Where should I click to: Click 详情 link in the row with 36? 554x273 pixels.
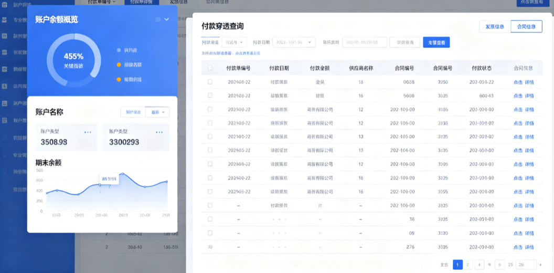[529, 219]
